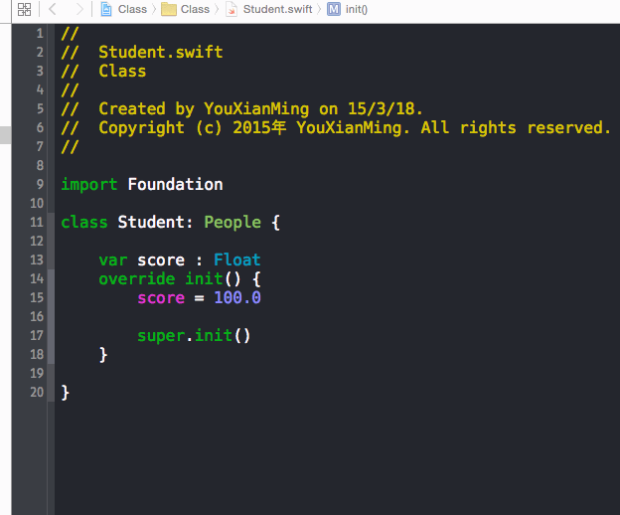Click line number 14 in the gutter

pyautogui.click(x=37, y=278)
